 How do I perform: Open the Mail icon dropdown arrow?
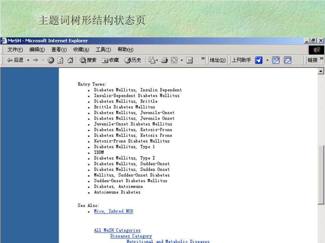point(157,60)
